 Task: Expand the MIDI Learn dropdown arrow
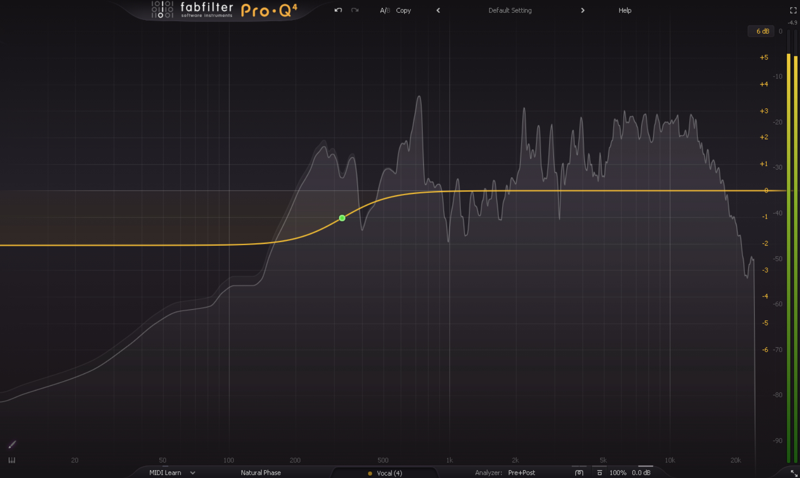pyautogui.click(x=192, y=473)
